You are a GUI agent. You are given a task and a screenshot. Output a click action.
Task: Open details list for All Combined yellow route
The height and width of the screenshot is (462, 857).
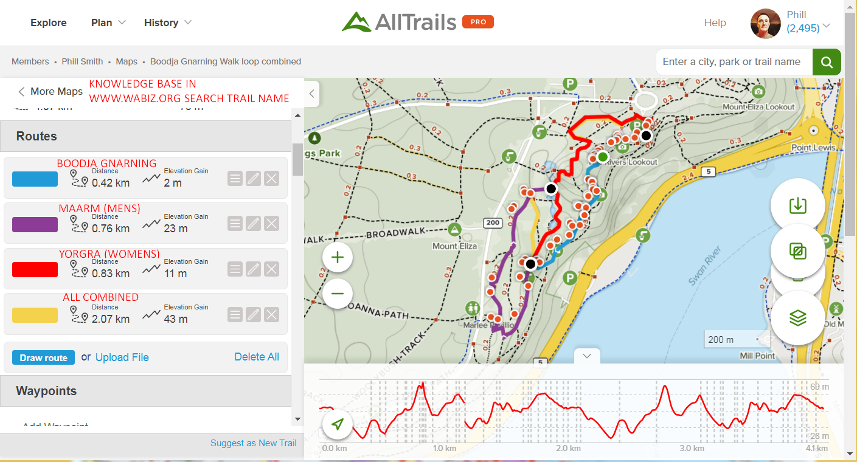tap(235, 314)
